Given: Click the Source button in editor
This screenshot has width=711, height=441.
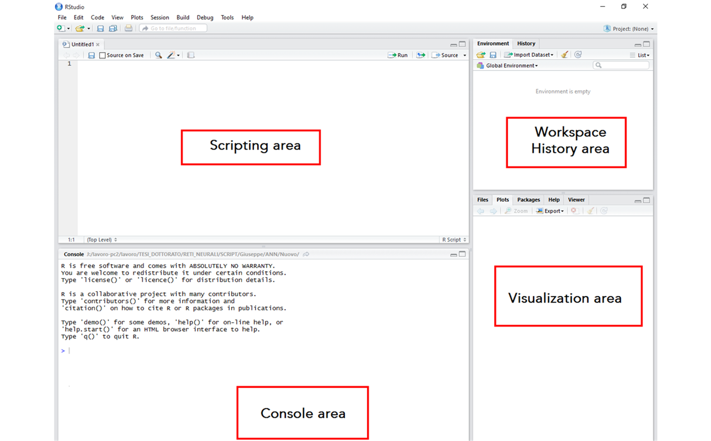Looking at the screenshot, I should tap(445, 55).
